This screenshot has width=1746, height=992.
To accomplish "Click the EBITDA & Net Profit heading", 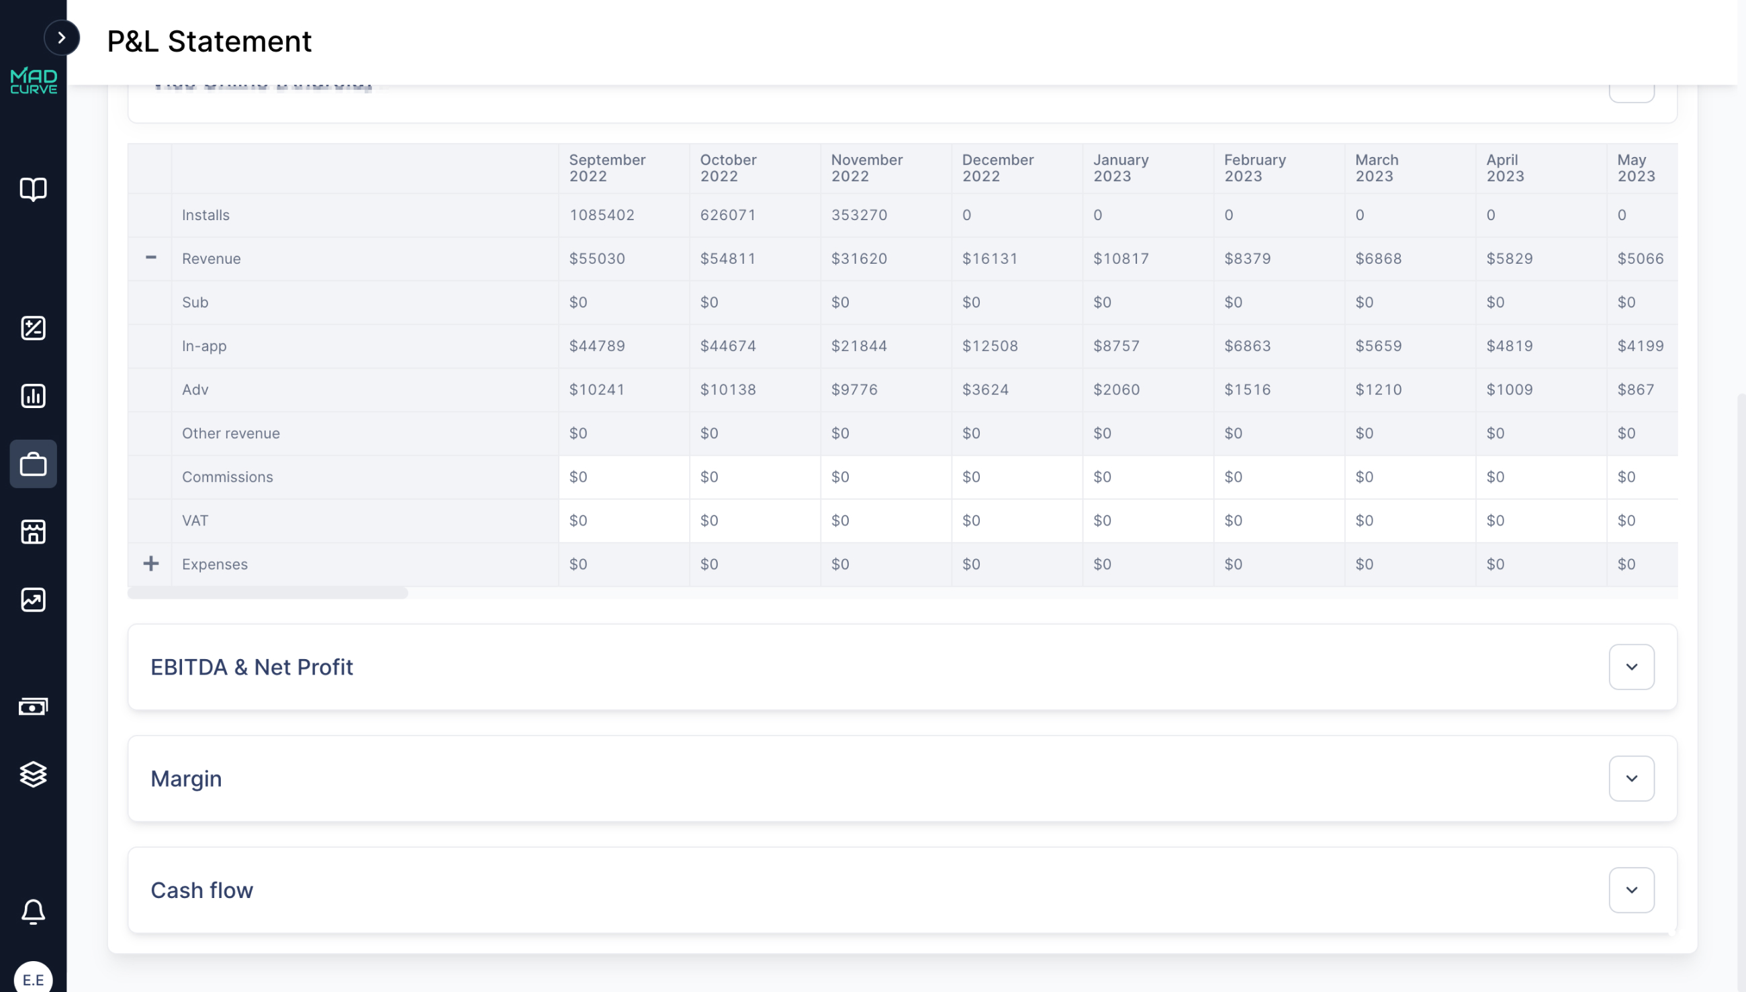I will tap(252, 666).
